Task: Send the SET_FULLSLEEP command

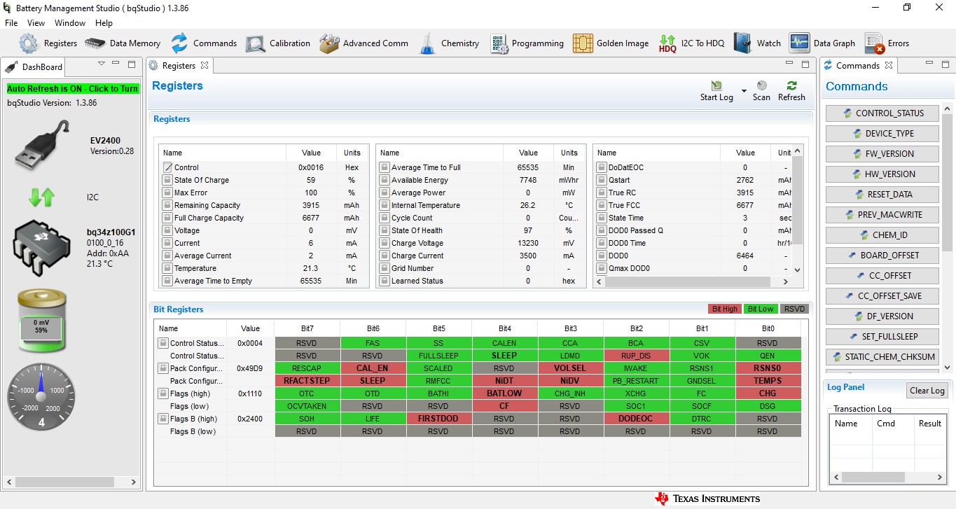Action: 882,336
